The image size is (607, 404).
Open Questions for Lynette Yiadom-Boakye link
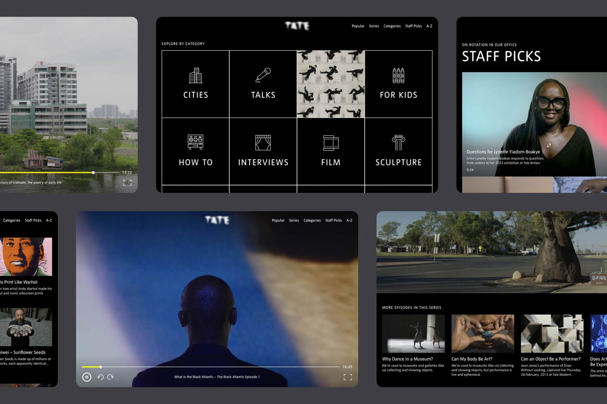click(503, 152)
